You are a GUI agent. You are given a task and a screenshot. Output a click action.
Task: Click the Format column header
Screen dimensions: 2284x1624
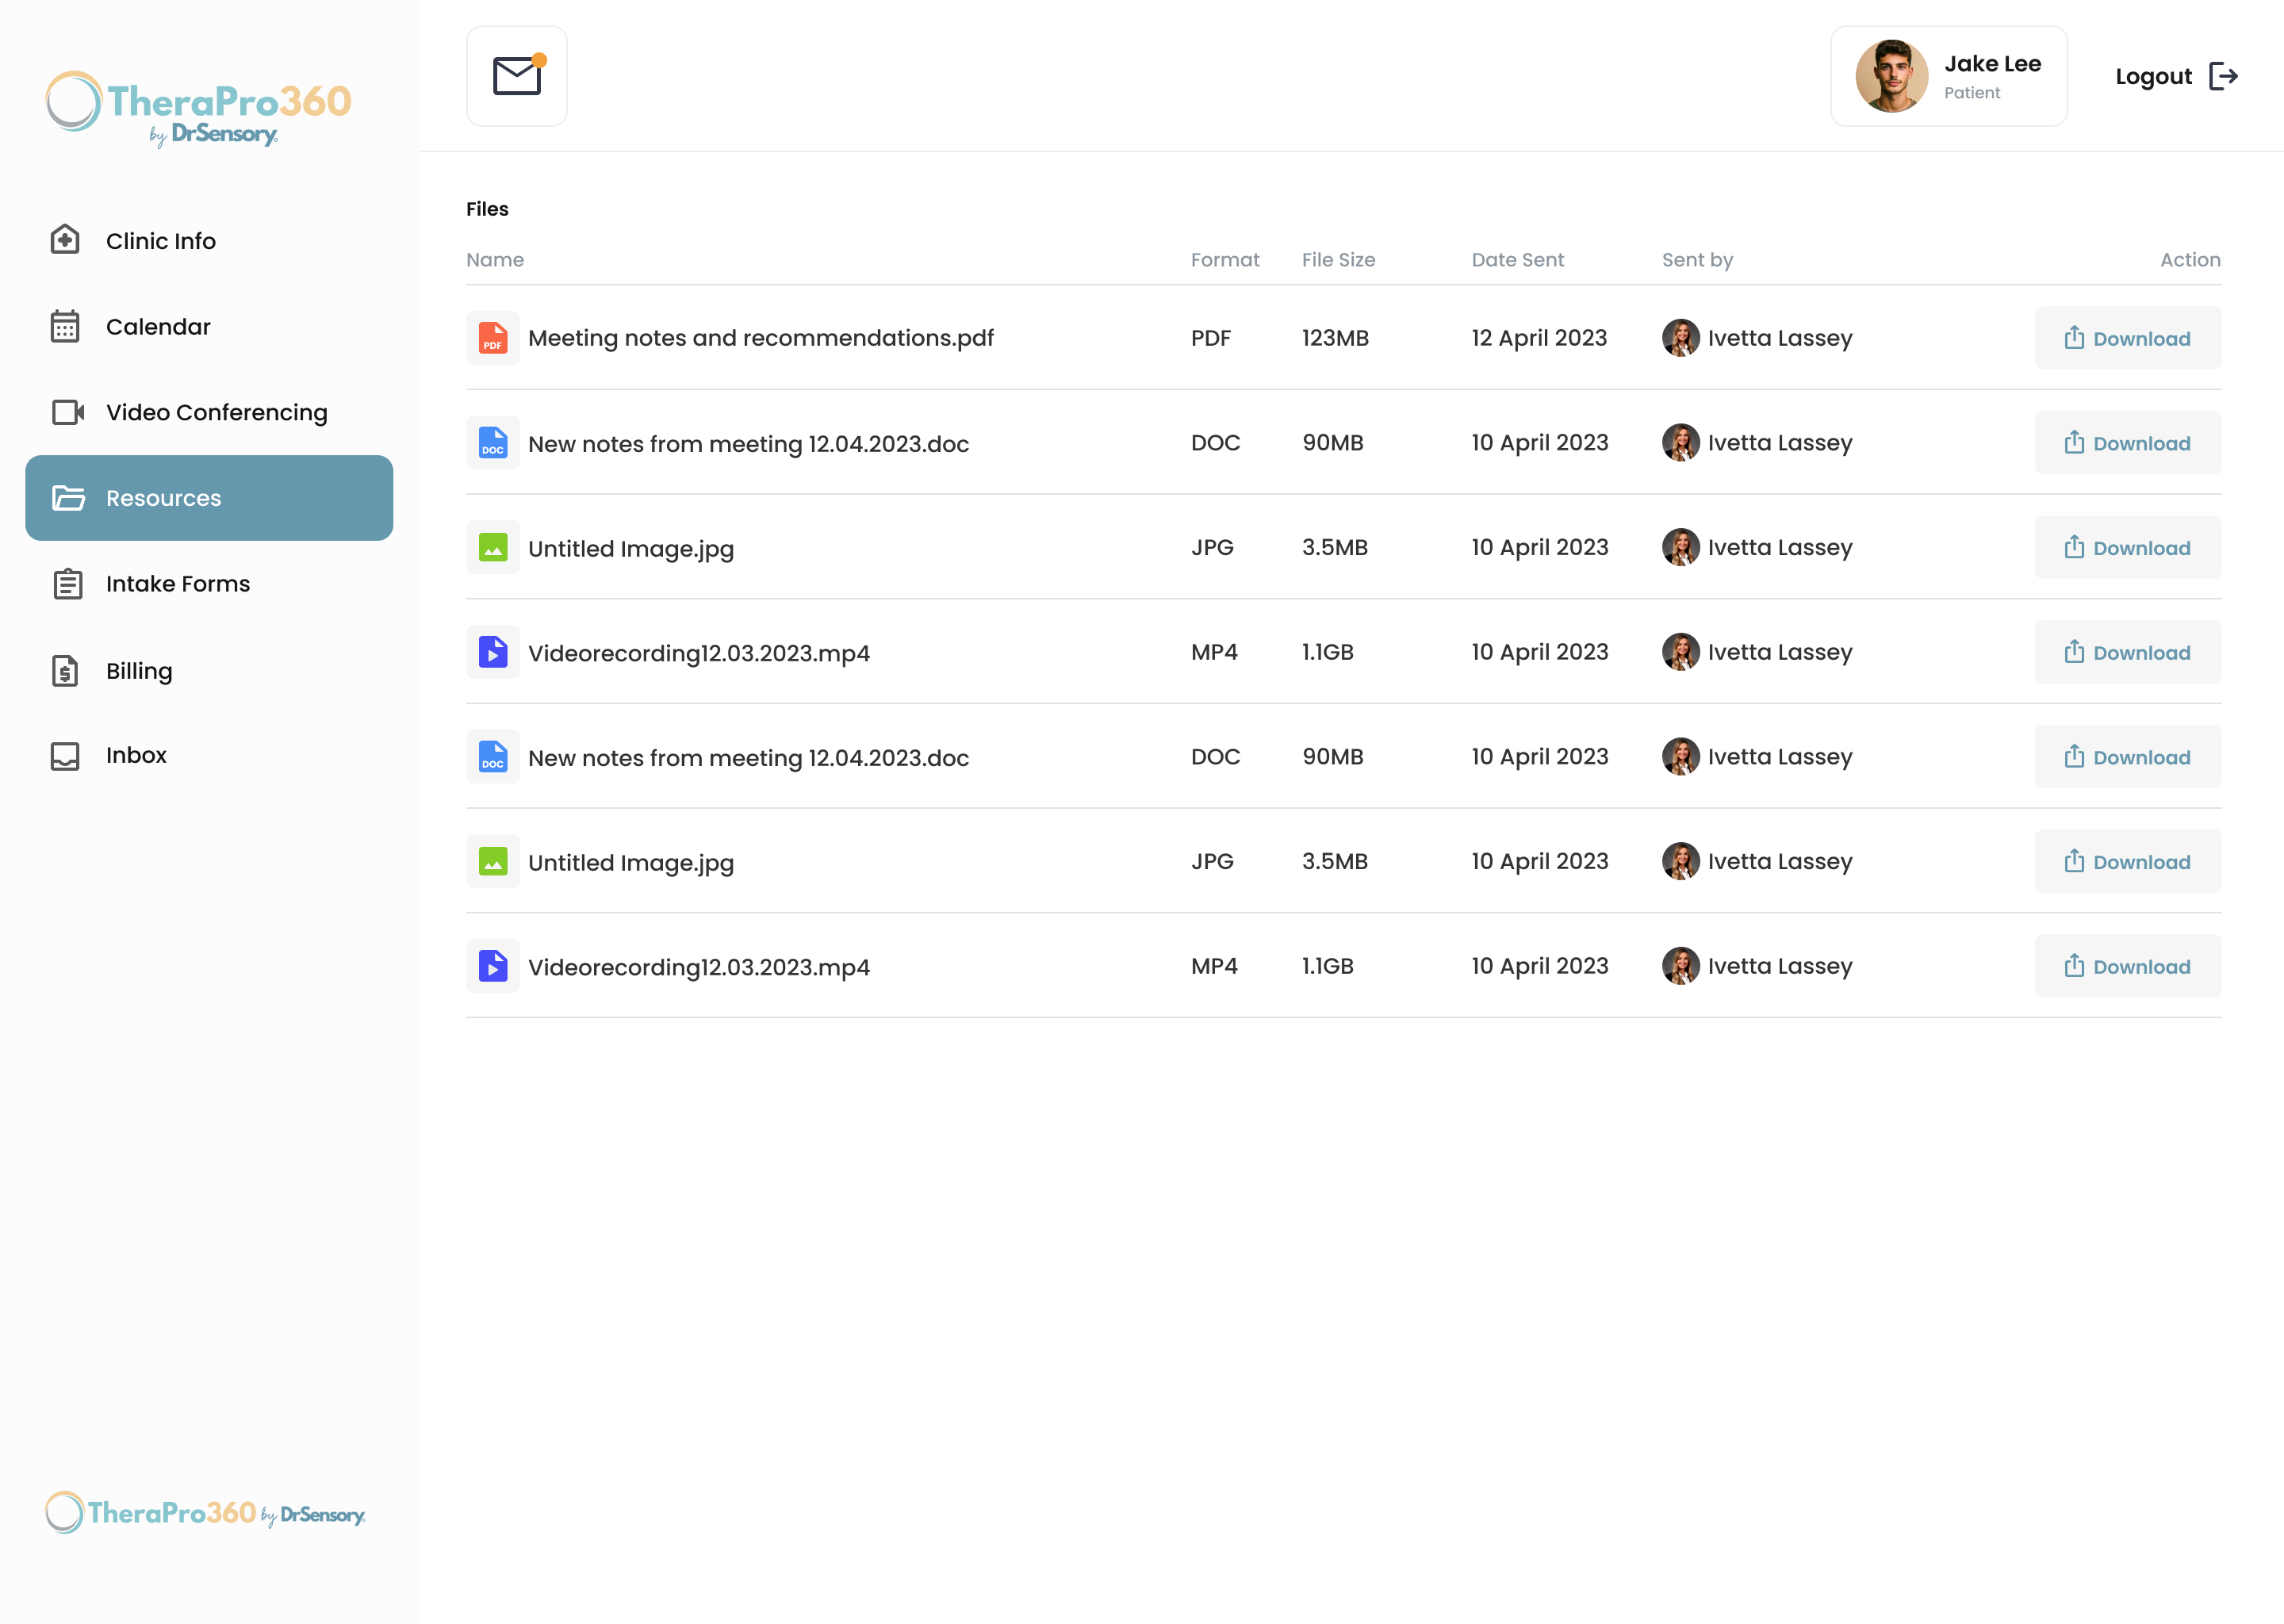pyautogui.click(x=1225, y=260)
